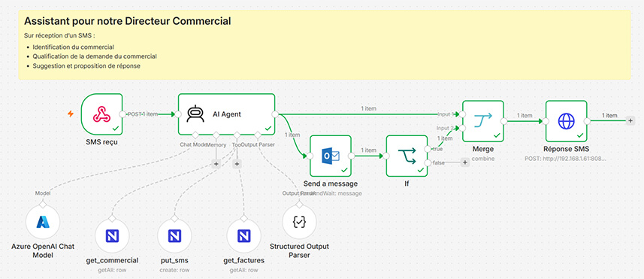
Task: Click the Structured Output Parser label
Action: point(299,250)
